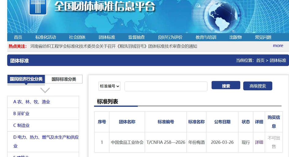
Task: Open 社会团体 navigation item
Action: tap(77, 37)
